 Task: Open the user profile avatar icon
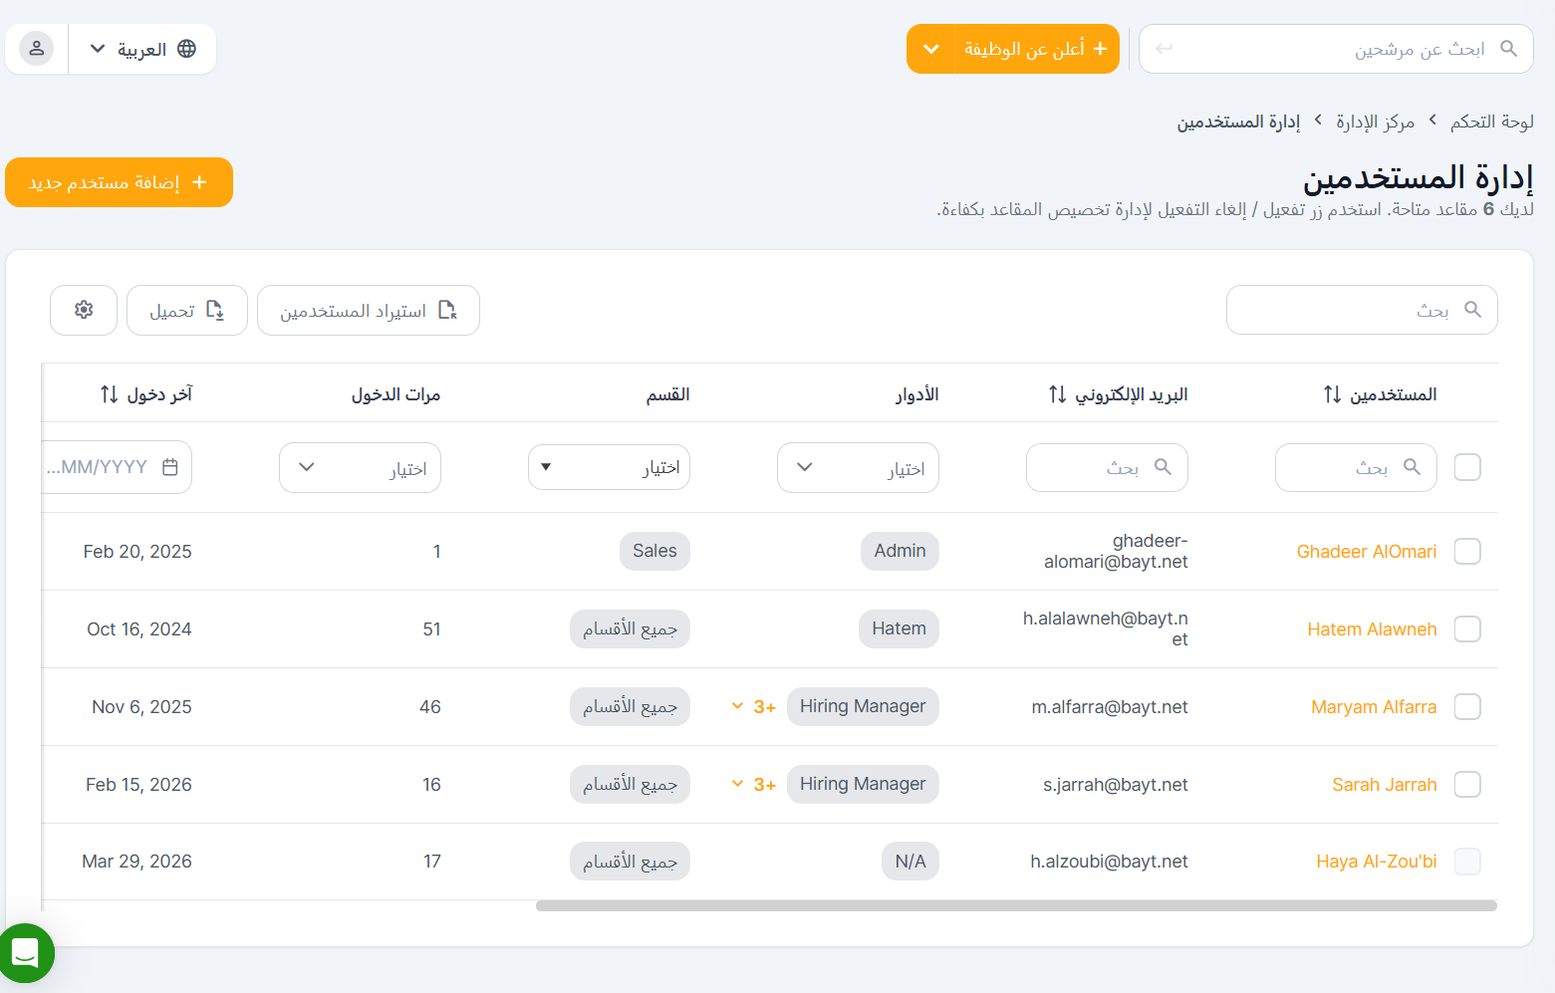37,49
